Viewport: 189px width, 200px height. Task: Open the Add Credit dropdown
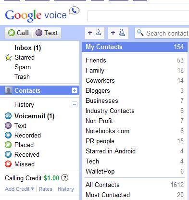point(19,189)
